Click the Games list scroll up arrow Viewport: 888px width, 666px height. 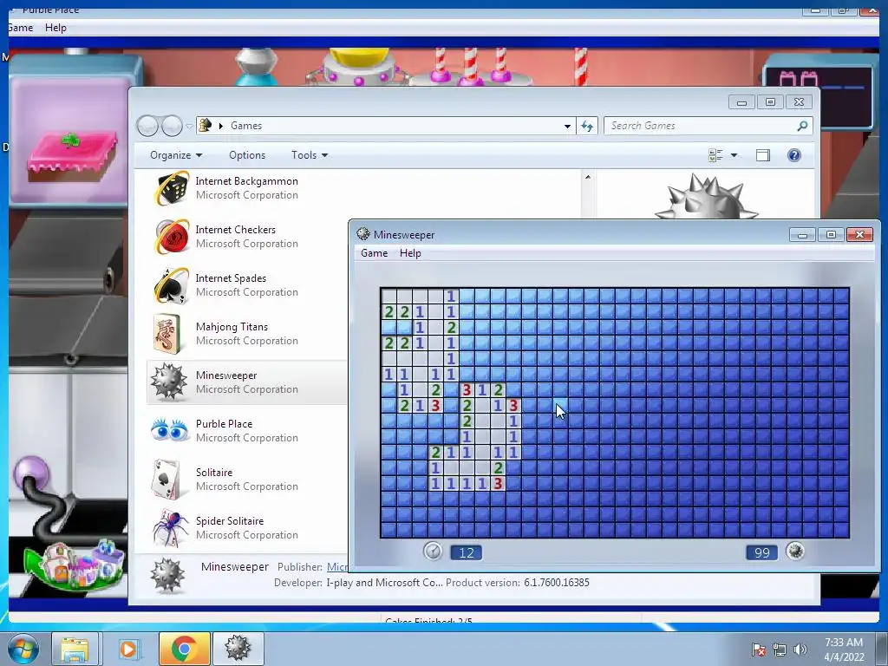click(588, 177)
